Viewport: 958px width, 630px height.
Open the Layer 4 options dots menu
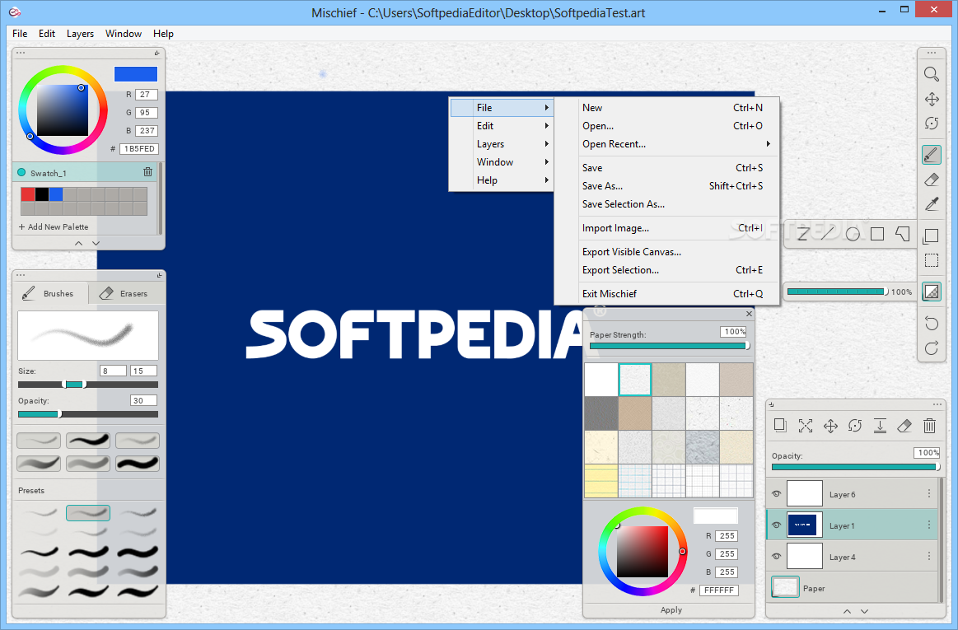click(x=929, y=556)
